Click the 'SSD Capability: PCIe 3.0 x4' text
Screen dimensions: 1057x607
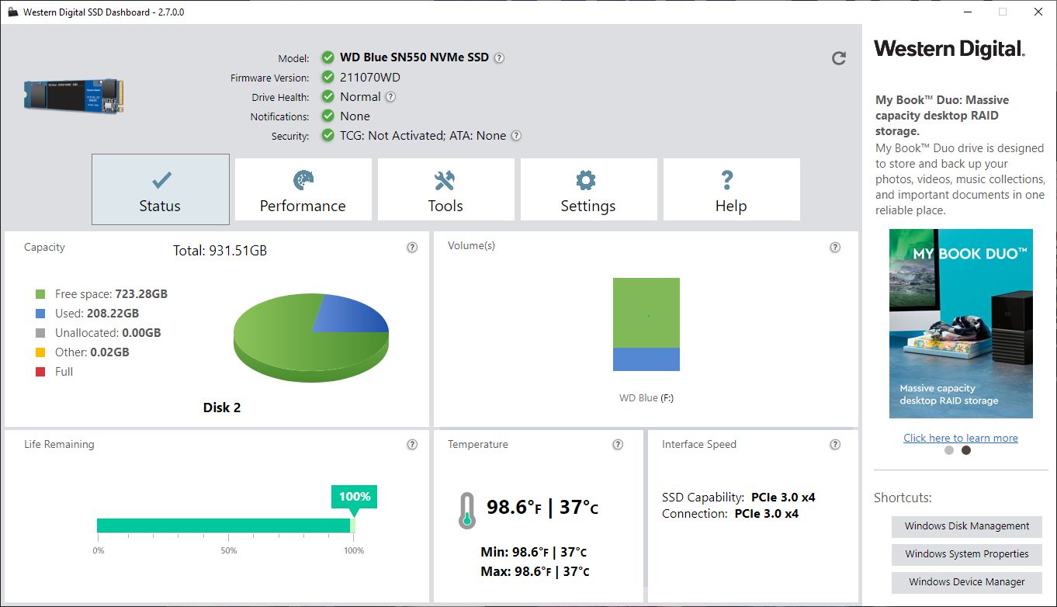[x=739, y=498]
